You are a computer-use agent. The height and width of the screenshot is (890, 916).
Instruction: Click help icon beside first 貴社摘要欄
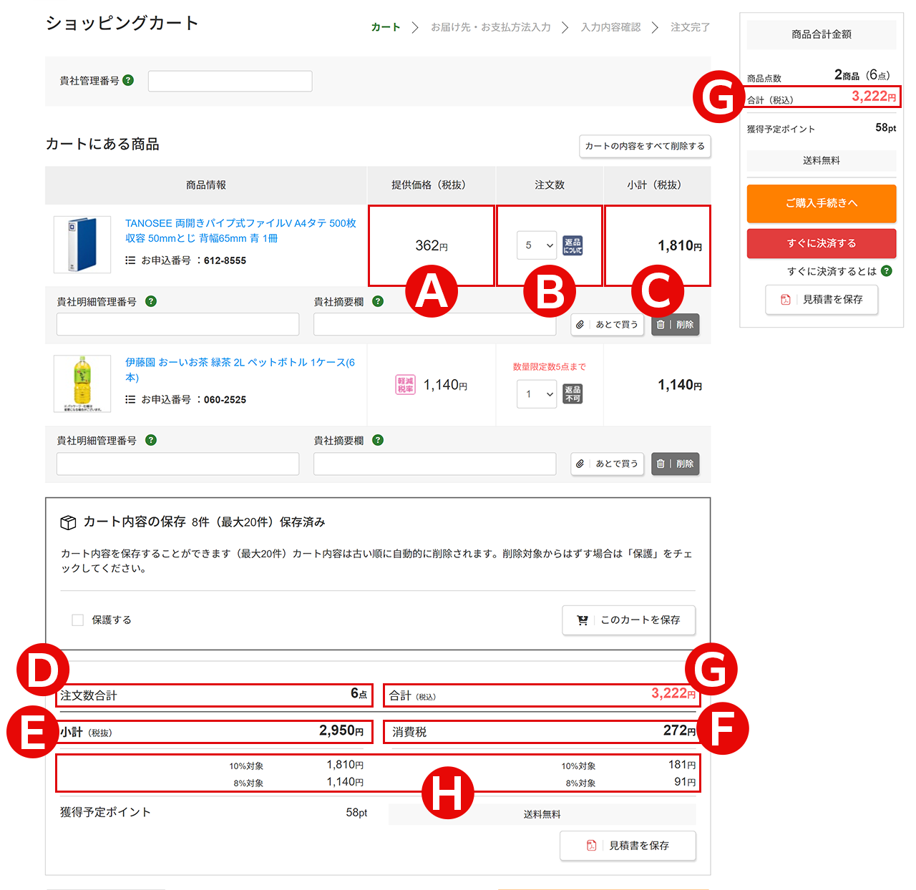pyautogui.click(x=378, y=301)
